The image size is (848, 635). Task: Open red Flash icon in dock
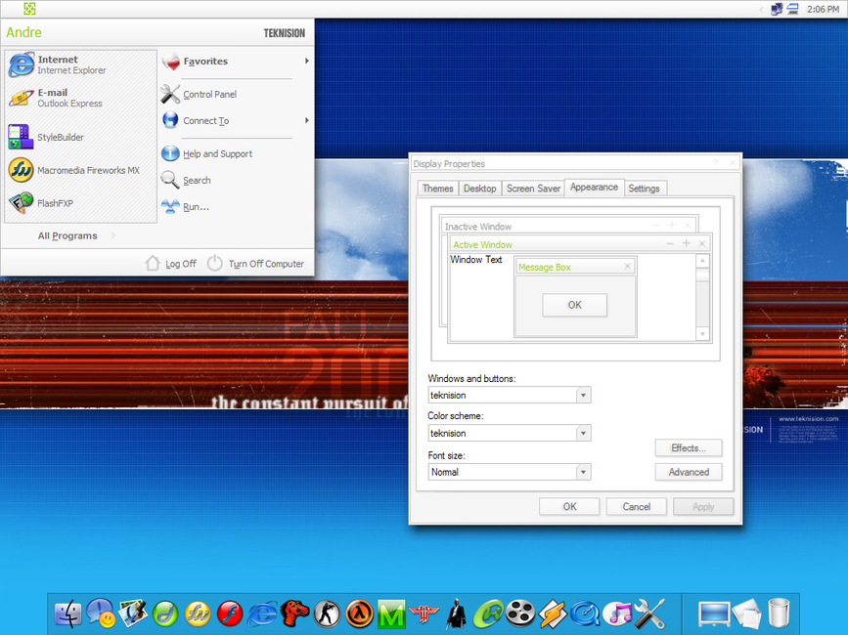(x=230, y=614)
